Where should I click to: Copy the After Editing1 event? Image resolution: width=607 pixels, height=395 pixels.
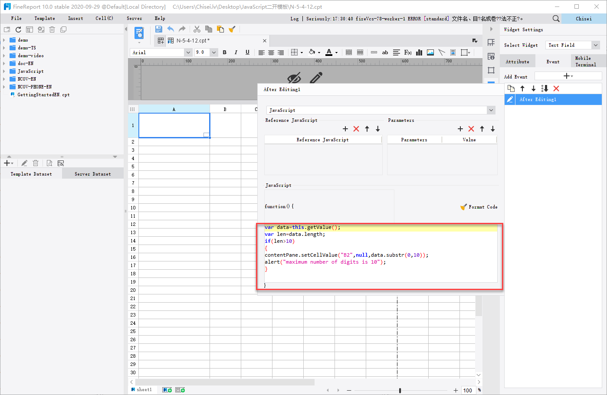pos(511,88)
